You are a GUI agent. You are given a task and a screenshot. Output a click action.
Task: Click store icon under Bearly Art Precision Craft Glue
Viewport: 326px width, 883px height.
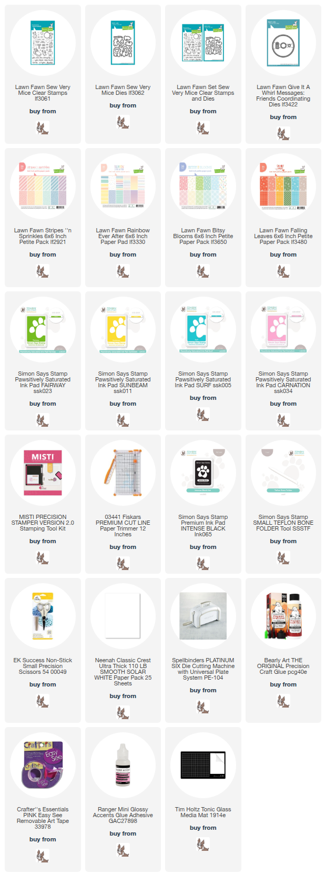[283, 701]
